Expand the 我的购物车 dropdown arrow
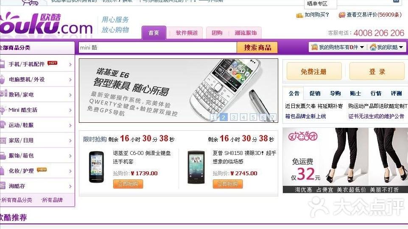 tap(362, 47)
